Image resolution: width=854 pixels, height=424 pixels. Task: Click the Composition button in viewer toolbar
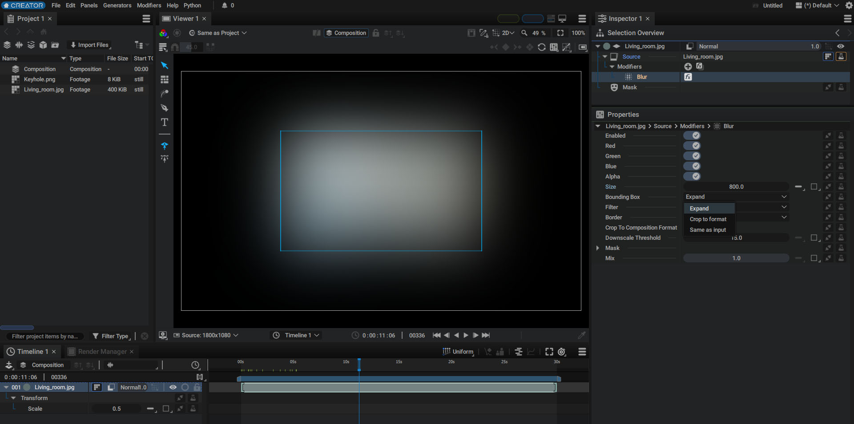(x=346, y=33)
